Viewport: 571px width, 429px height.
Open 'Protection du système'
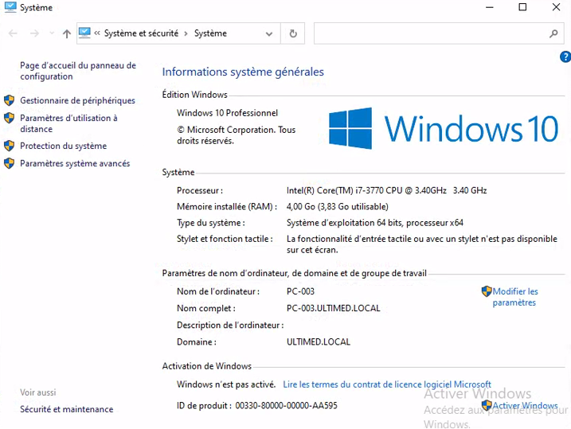[64, 146]
